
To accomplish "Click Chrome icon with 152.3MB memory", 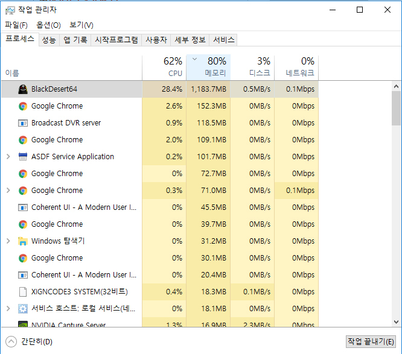I will (23, 106).
